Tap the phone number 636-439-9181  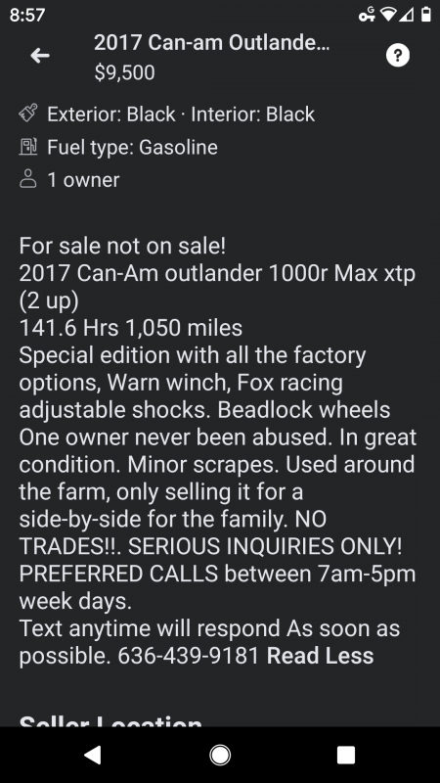click(x=189, y=656)
